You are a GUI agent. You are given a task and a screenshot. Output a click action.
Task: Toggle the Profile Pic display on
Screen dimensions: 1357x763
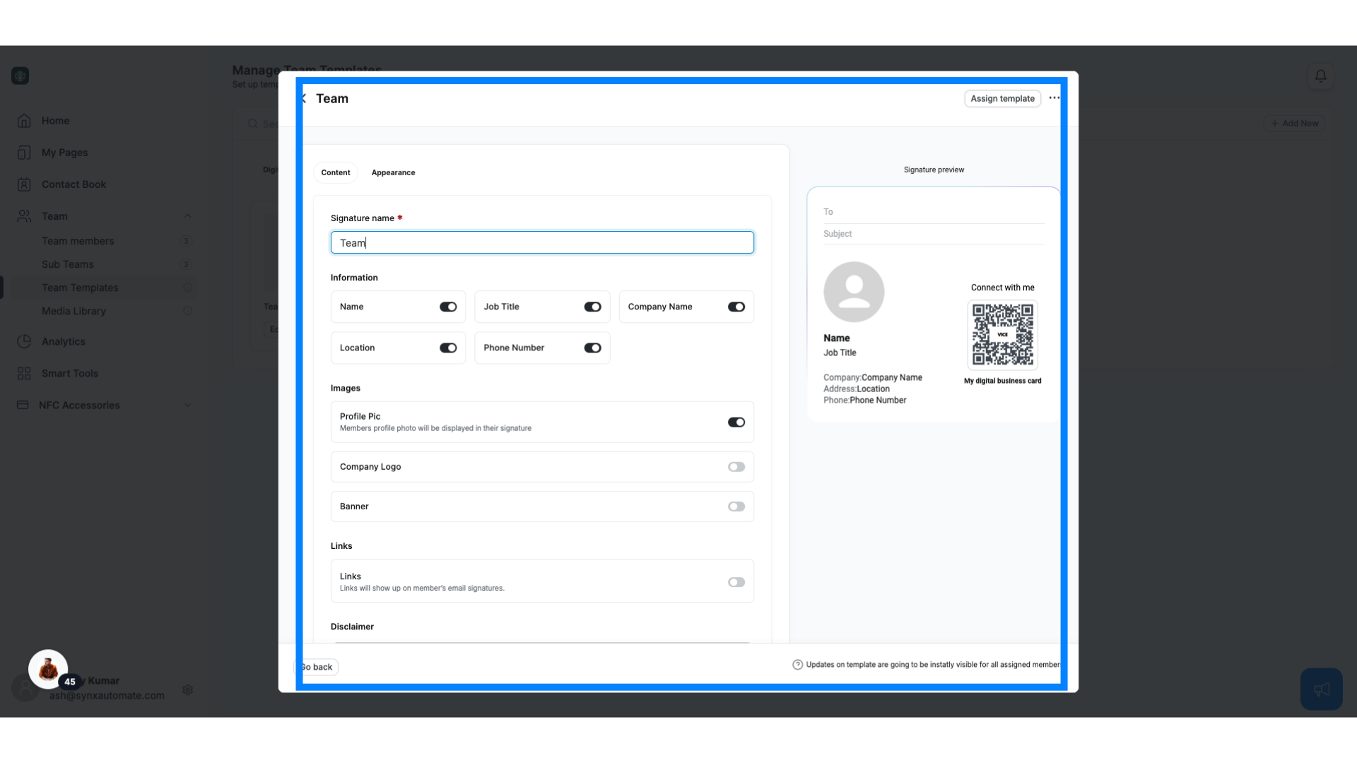(736, 422)
